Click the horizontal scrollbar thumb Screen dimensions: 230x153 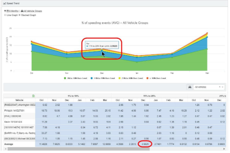coord(79,149)
